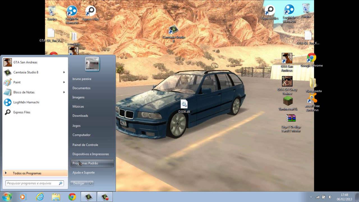Select GTA-SA Crazy Trainer desktop icon

287,86
